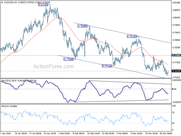
Task: Click the MACD 0.00 axis value
Action: coord(174,89)
